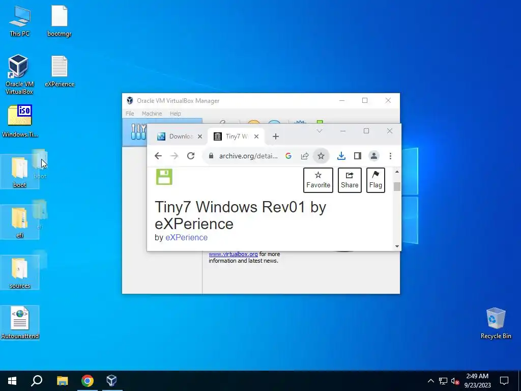521x391 pixels.
Task: Launch Oracle VM VirtualBox desktop shortcut
Action: tap(19, 74)
